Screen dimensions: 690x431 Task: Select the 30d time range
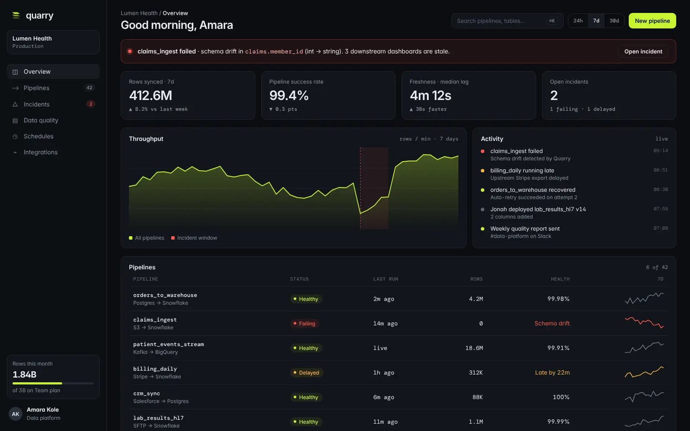click(x=614, y=21)
